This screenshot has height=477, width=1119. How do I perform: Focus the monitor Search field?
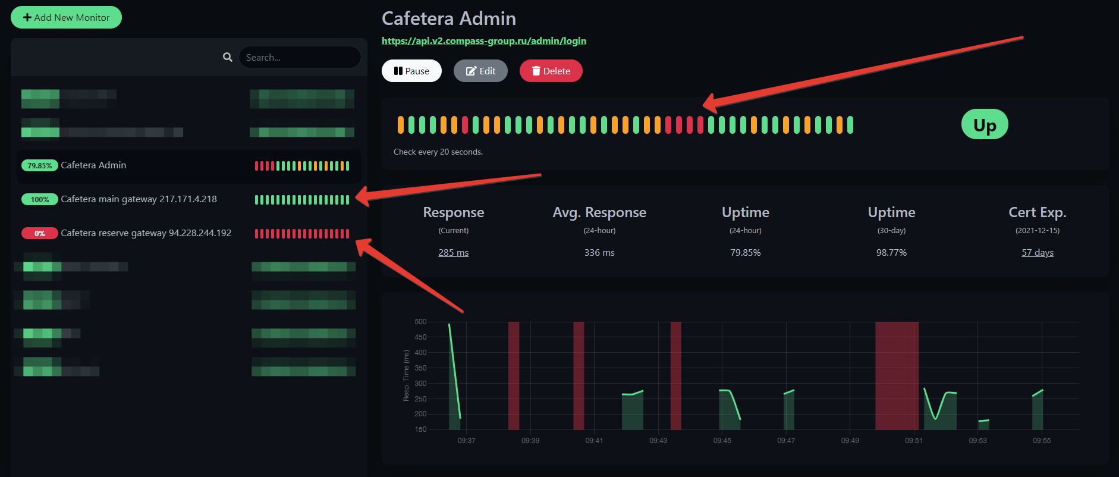coord(299,57)
